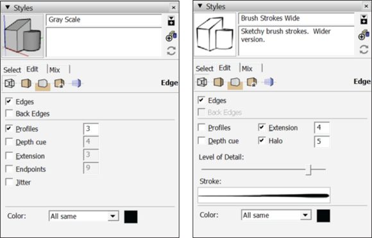Uncheck Halo checkbox
Image resolution: width=372 pixels, height=238 pixels.
click(x=262, y=141)
